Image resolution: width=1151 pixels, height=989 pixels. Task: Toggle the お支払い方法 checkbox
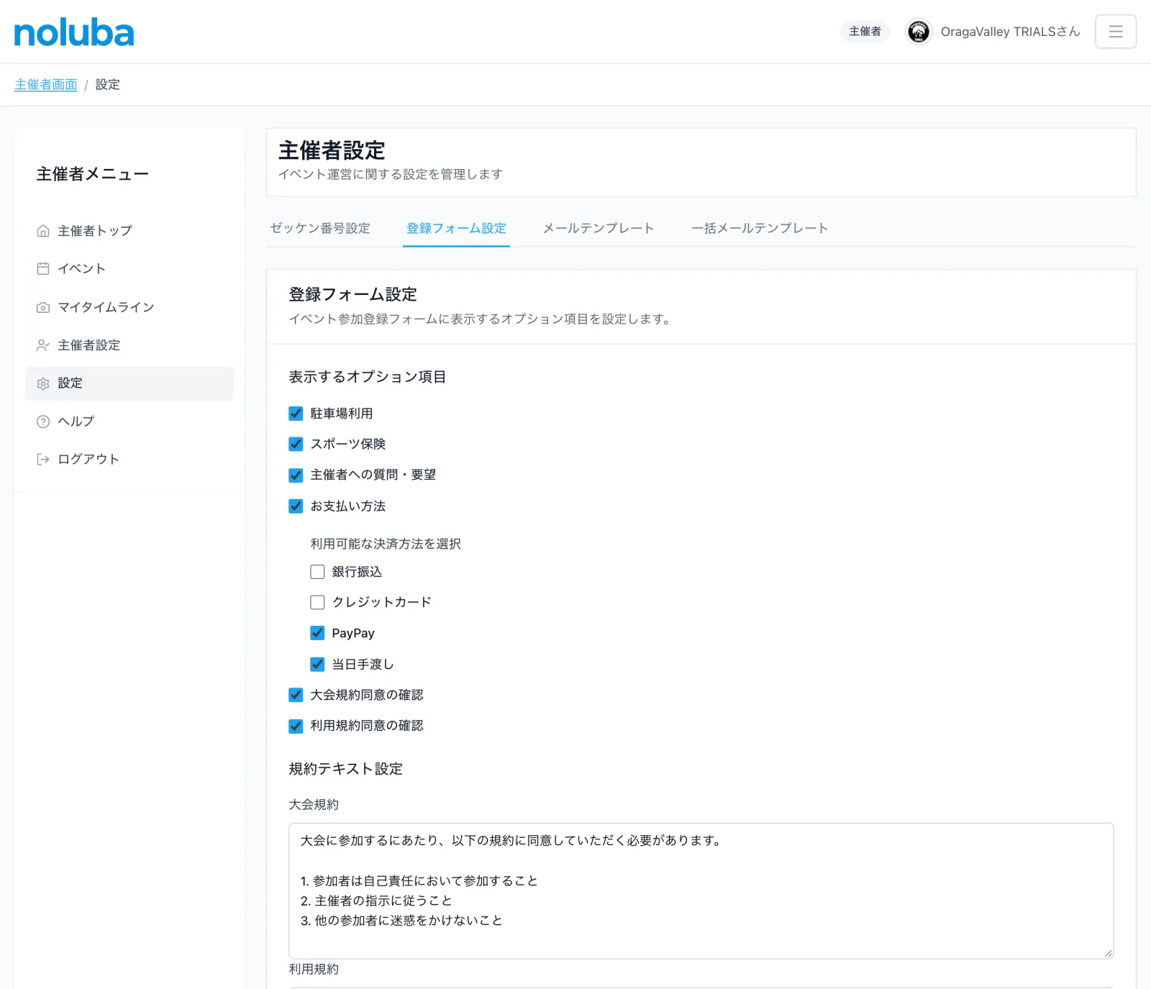(296, 506)
